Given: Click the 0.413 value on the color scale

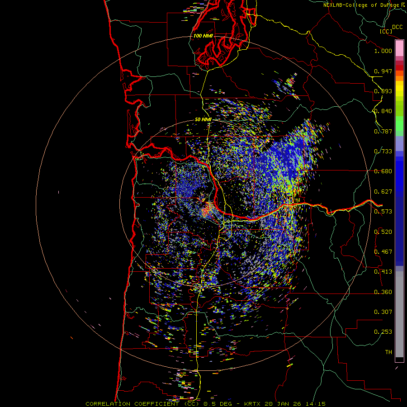Looking at the screenshot, I should pyautogui.click(x=383, y=272).
